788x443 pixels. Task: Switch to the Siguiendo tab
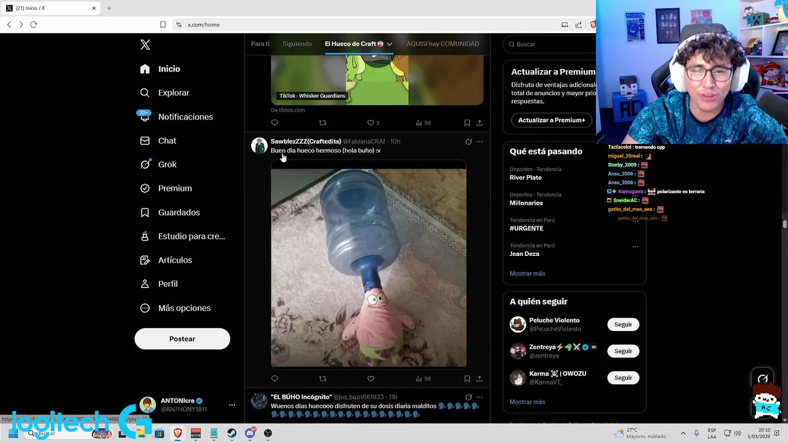(x=297, y=44)
